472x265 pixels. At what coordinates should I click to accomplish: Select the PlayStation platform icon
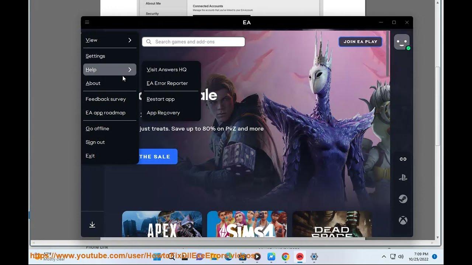(x=403, y=178)
